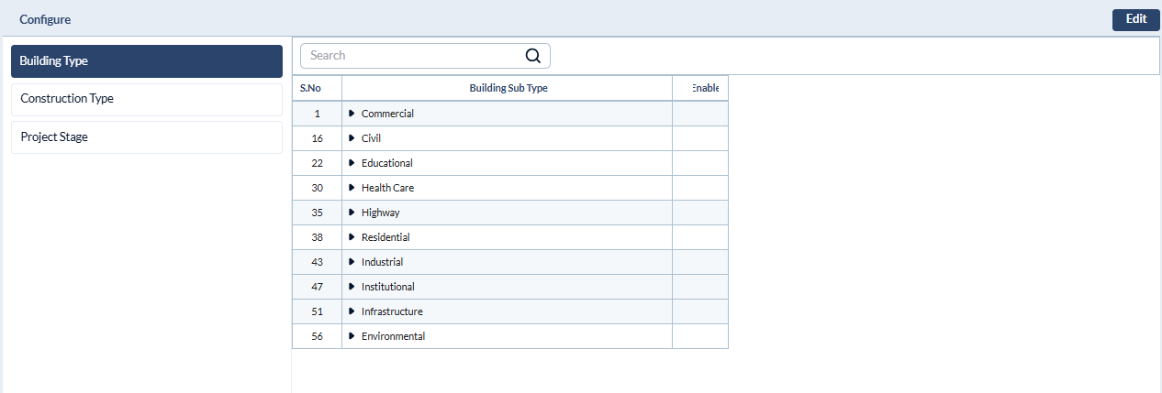The width and height of the screenshot is (1162, 393).
Task: Expand the Civil row
Action: click(x=352, y=138)
